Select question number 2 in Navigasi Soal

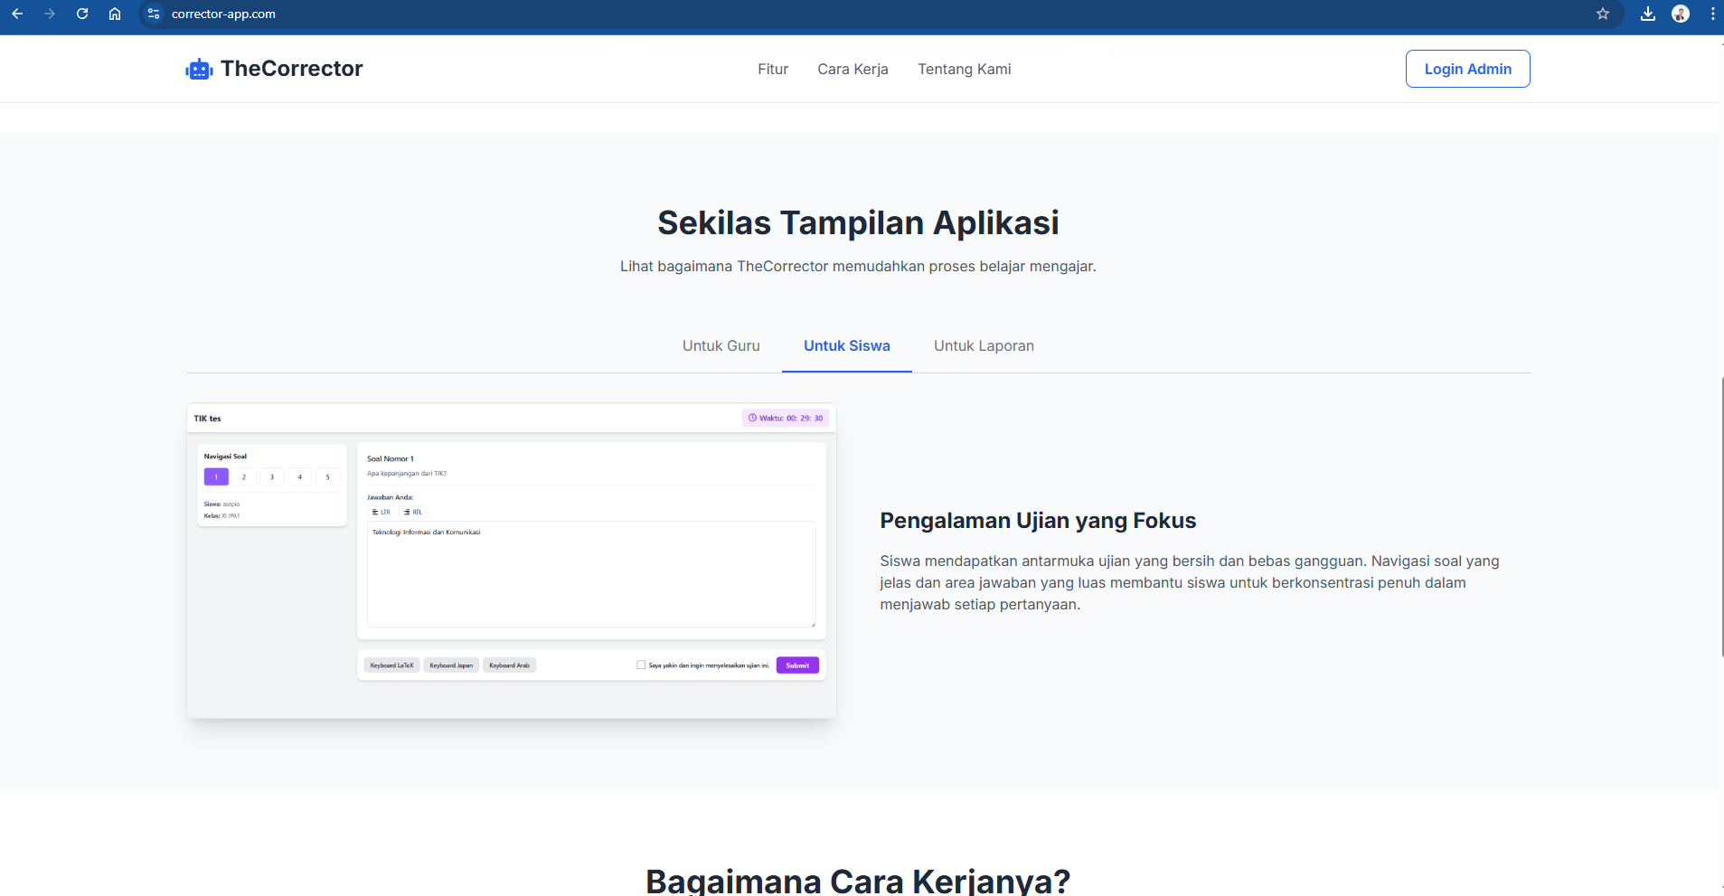pos(244,476)
